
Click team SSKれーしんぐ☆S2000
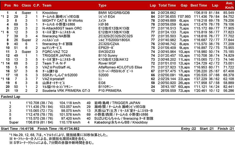coord(60,75)
